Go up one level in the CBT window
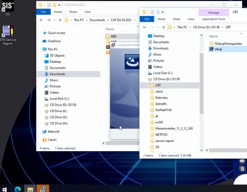The image size is (247, 192). [x=163, y=27]
